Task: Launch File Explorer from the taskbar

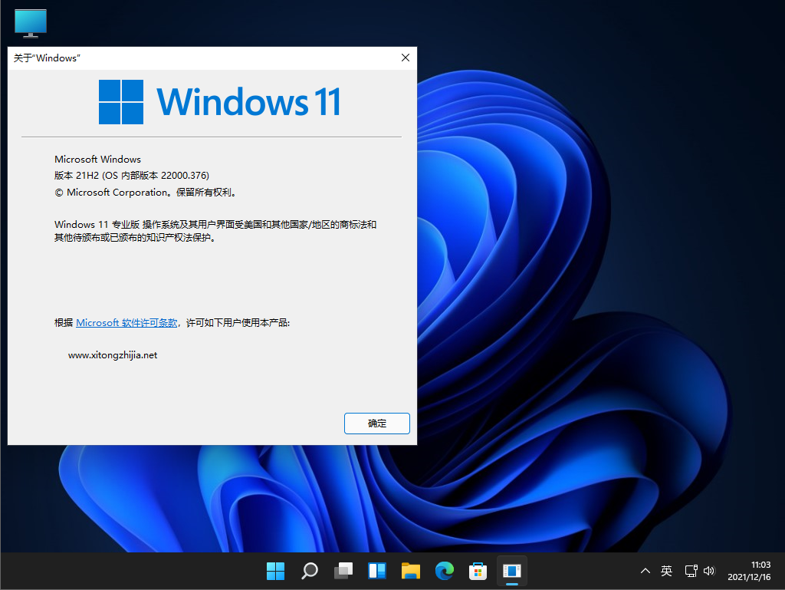Action: [x=411, y=571]
